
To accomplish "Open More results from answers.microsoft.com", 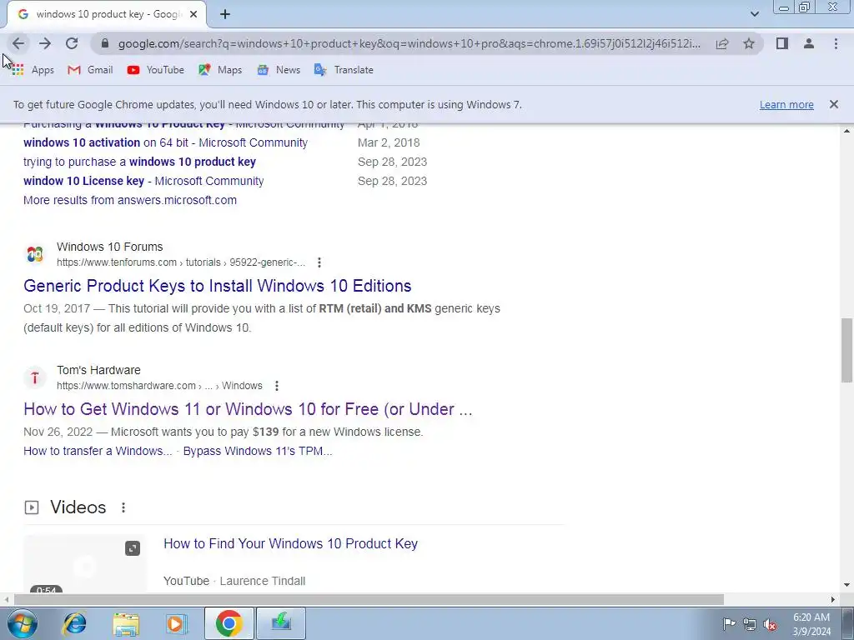I will pyautogui.click(x=130, y=200).
